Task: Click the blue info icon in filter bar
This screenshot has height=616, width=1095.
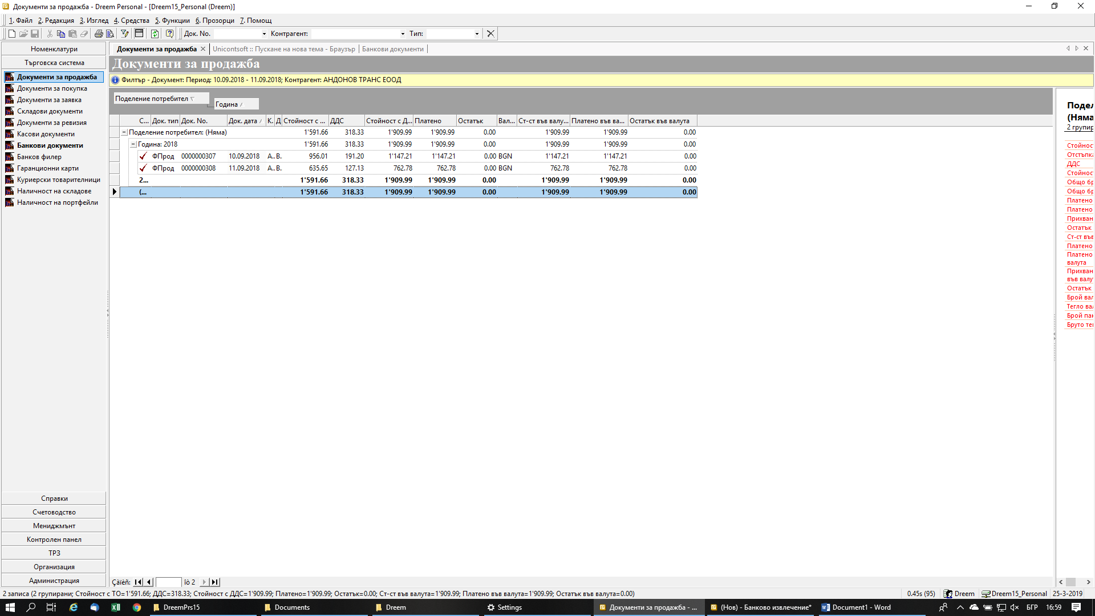Action: (115, 80)
